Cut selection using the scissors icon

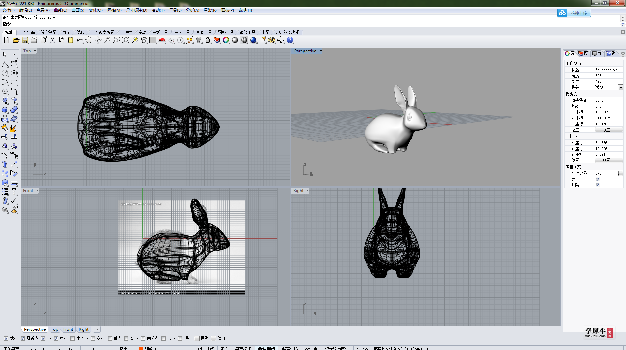[52, 40]
